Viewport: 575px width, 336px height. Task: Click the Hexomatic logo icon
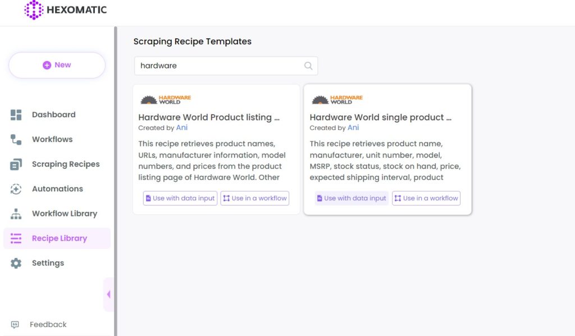[34, 10]
